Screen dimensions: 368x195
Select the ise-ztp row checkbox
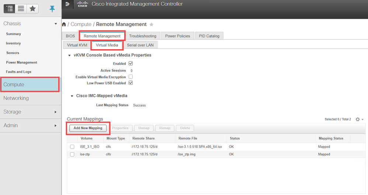click(72, 154)
